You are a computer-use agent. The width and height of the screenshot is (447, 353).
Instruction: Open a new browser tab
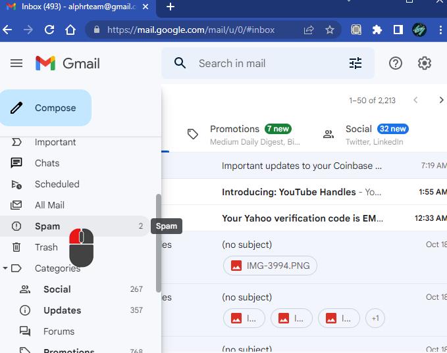(171, 7)
